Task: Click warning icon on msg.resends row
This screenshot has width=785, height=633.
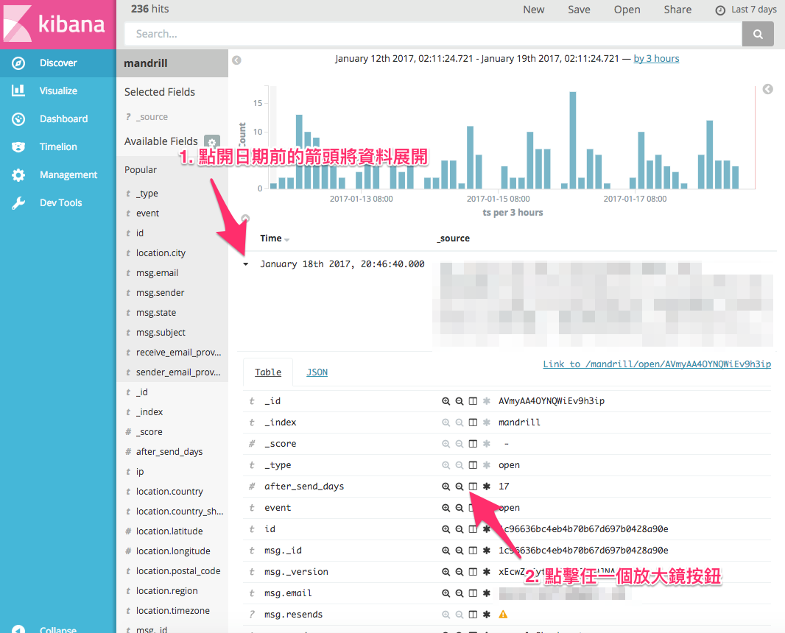Action: click(x=503, y=615)
